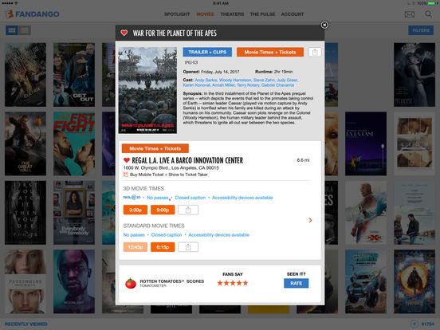Open the Passengers movie poster
Viewport: 440px width, 330px height.
point(26,281)
